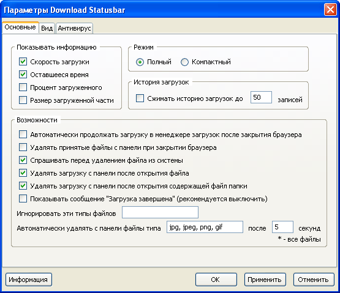
Task: Click the Отменить button
Action: pos(314,280)
